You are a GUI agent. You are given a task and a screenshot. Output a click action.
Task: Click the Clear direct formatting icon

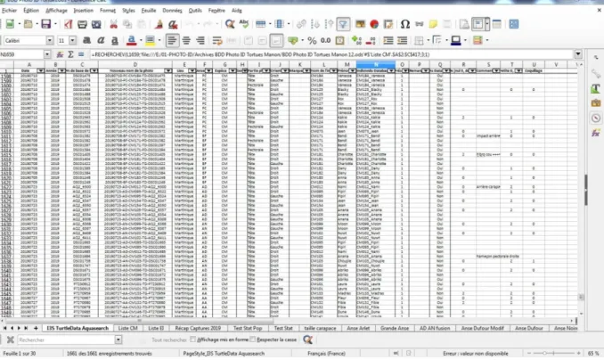[x=173, y=24]
